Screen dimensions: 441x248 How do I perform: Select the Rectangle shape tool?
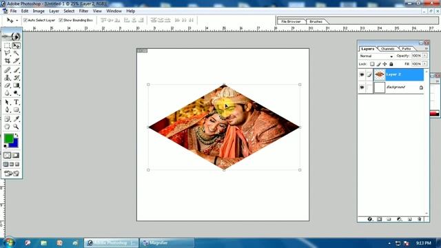[x=16, y=110]
